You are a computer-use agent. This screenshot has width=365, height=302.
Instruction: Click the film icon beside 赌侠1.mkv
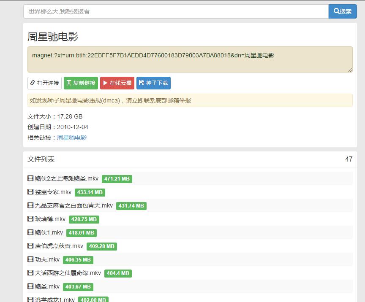pyautogui.click(x=30, y=233)
